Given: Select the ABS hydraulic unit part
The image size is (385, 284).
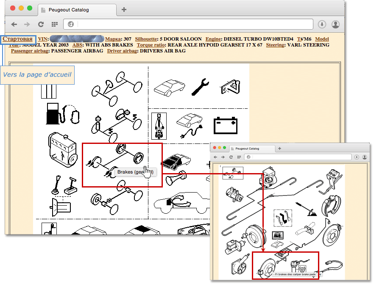Looking at the screenshot, I should pyautogui.click(x=268, y=177).
